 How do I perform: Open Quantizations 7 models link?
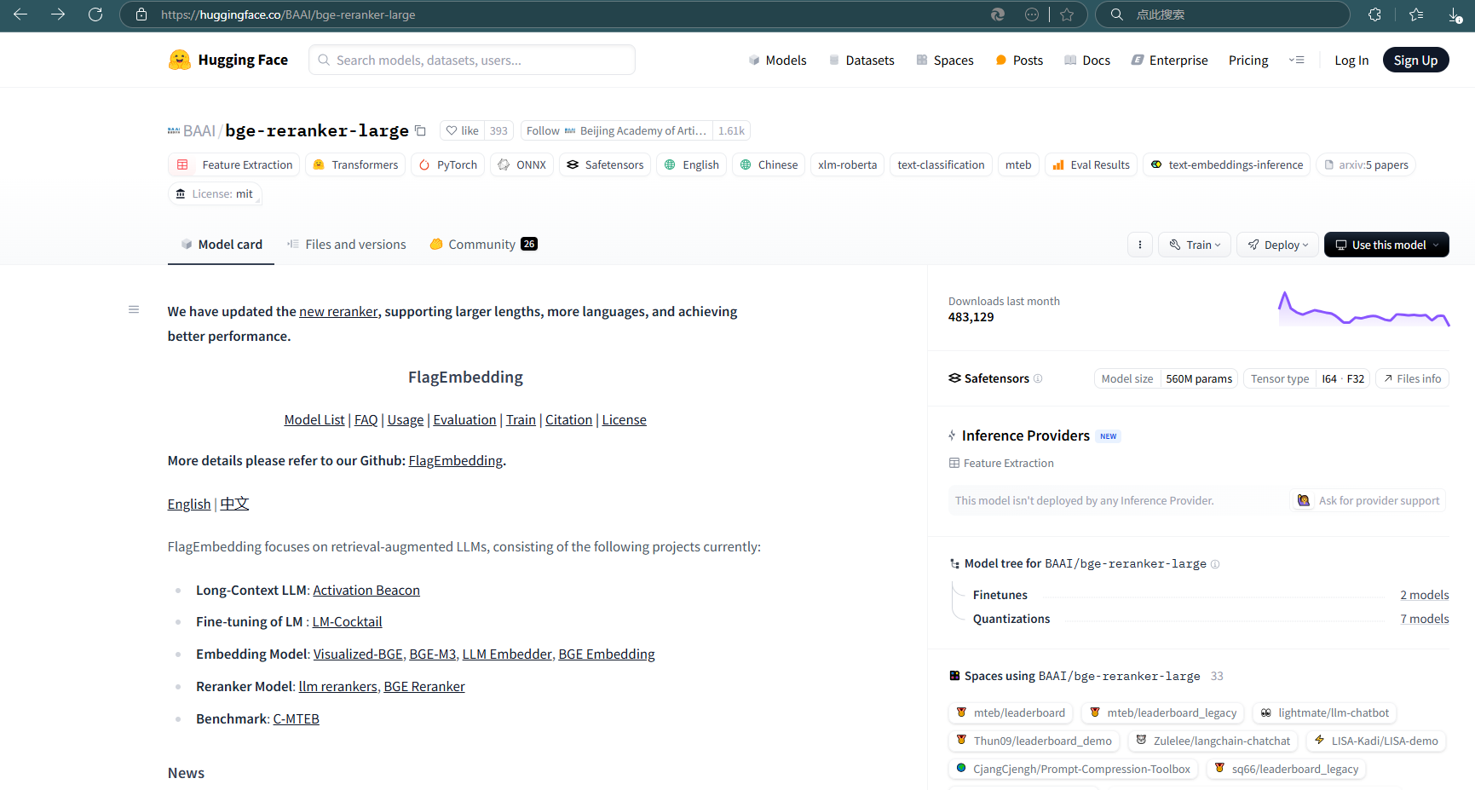[x=1424, y=619]
